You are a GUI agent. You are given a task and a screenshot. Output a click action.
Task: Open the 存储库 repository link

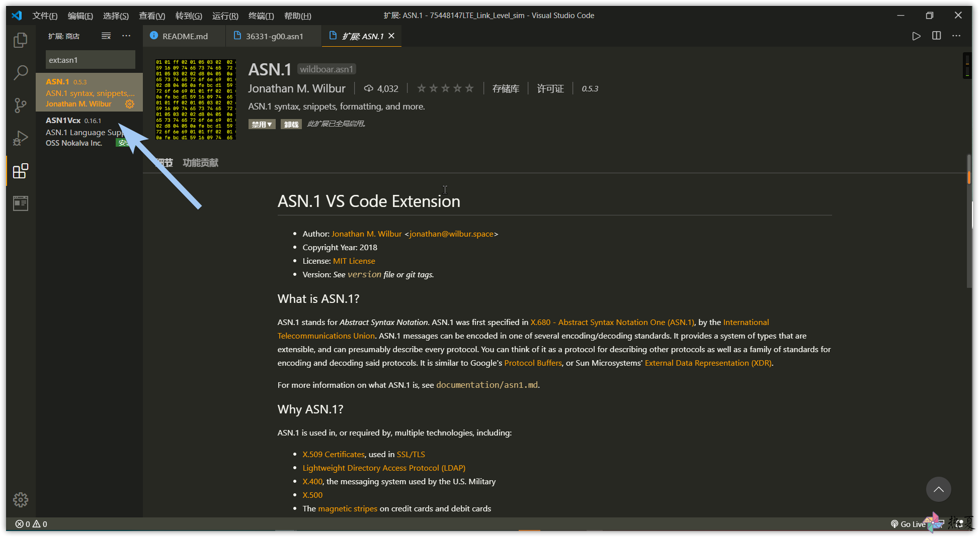click(x=506, y=89)
